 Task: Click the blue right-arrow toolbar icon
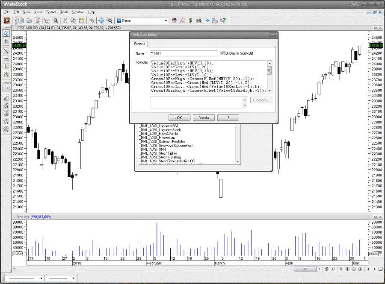(207, 20)
